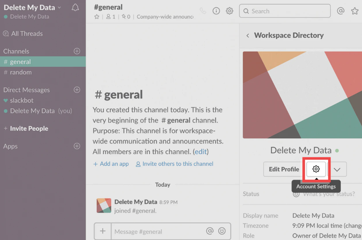Open the workspace name dropdown menu
The width and height of the screenshot is (362, 240).
32,7
